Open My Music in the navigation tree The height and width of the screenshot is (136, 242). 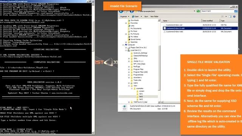[134, 31]
